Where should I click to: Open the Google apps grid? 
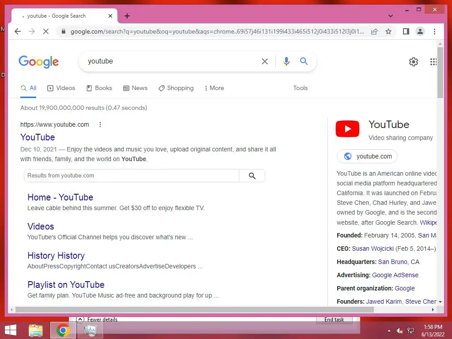pyautogui.click(x=433, y=62)
